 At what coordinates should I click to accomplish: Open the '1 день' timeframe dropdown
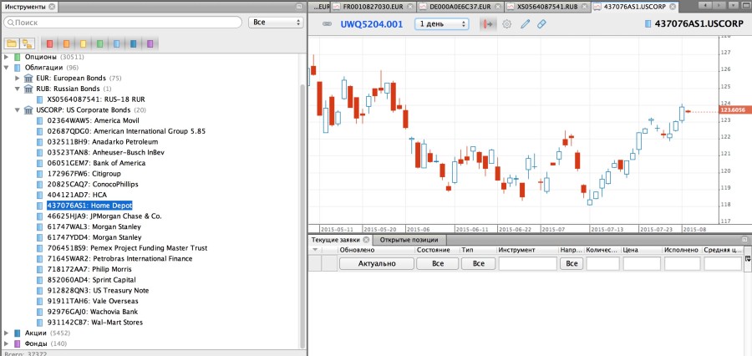pyautogui.click(x=442, y=24)
